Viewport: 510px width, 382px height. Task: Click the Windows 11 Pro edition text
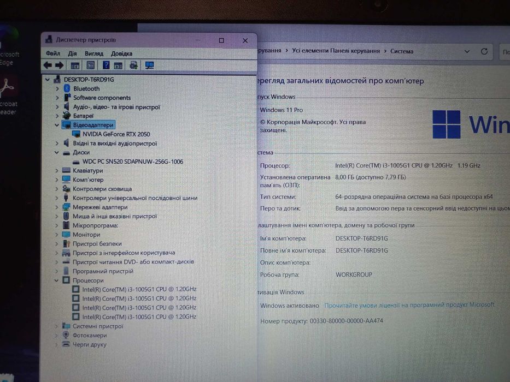(282, 110)
